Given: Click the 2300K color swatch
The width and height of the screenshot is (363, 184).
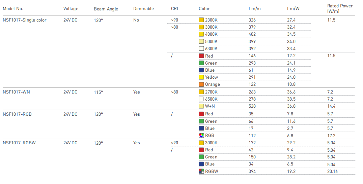Looking at the screenshot, I should click(x=201, y=20).
